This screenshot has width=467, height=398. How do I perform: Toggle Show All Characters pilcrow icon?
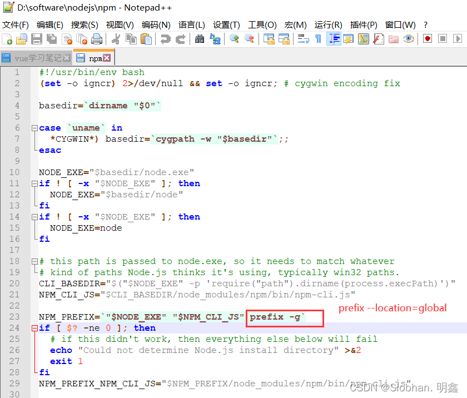tap(318, 39)
